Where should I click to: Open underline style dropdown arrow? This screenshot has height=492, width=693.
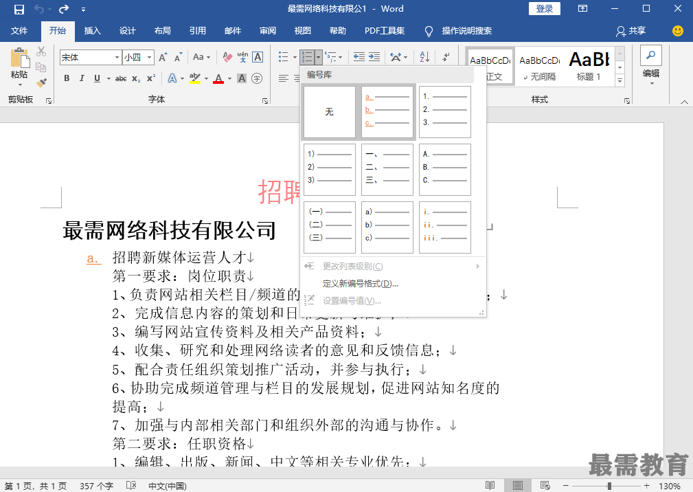tap(109, 79)
